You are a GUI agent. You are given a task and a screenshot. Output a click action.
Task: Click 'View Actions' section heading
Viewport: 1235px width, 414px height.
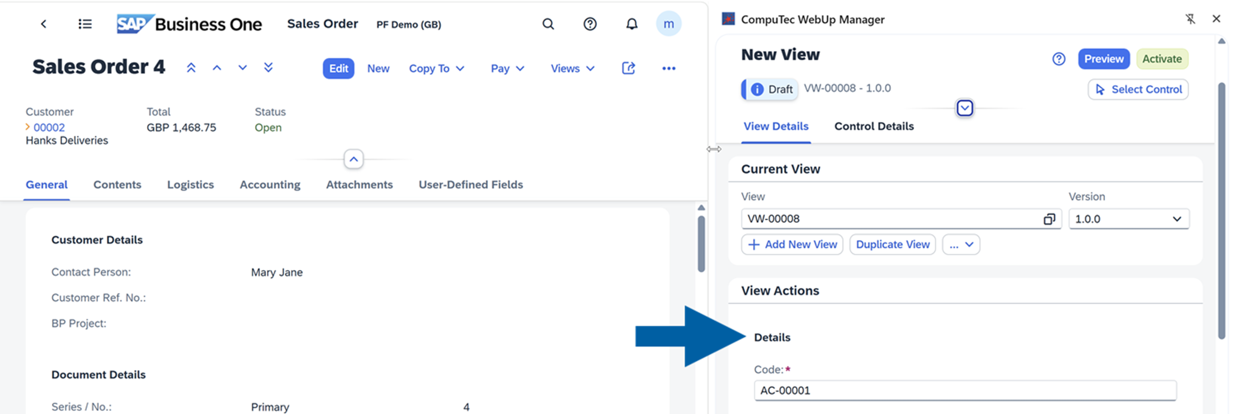[780, 291]
